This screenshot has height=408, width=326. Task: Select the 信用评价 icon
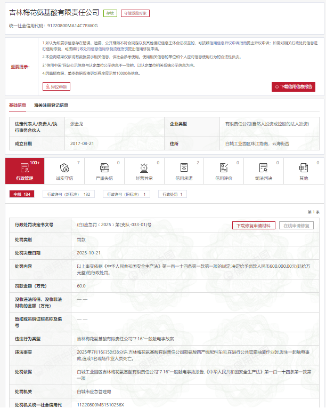click(224, 168)
